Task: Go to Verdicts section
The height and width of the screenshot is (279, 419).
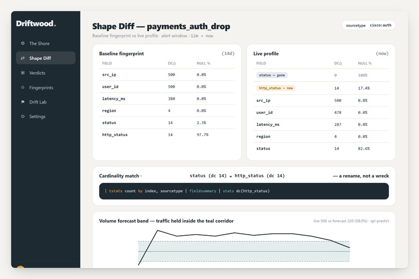Action: click(46, 73)
